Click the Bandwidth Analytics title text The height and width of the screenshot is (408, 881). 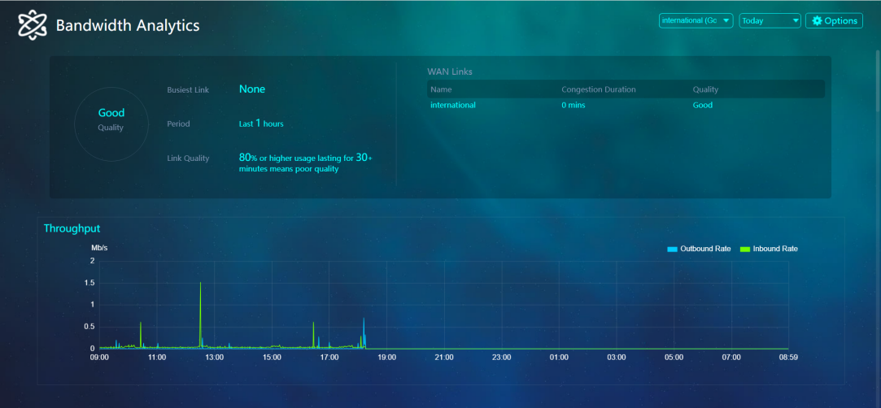pyautogui.click(x=128, y=26)
